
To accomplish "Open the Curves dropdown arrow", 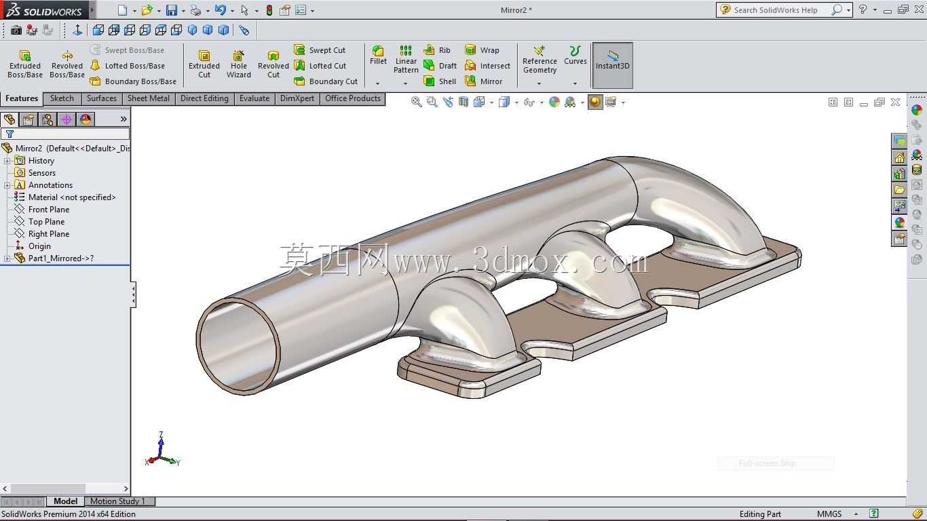I will (575, 83).
